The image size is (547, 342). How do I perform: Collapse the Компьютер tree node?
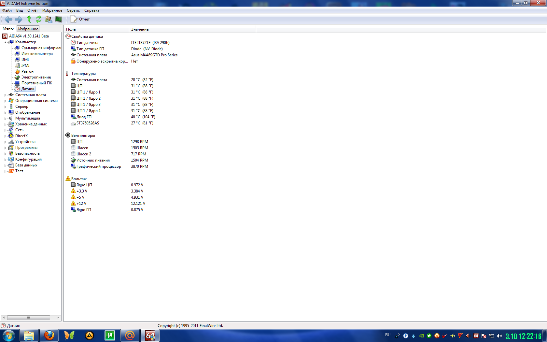5,42
